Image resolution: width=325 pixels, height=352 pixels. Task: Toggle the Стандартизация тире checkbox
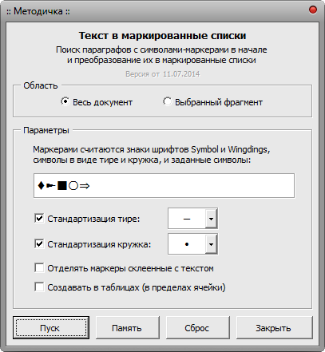point(39,219)
